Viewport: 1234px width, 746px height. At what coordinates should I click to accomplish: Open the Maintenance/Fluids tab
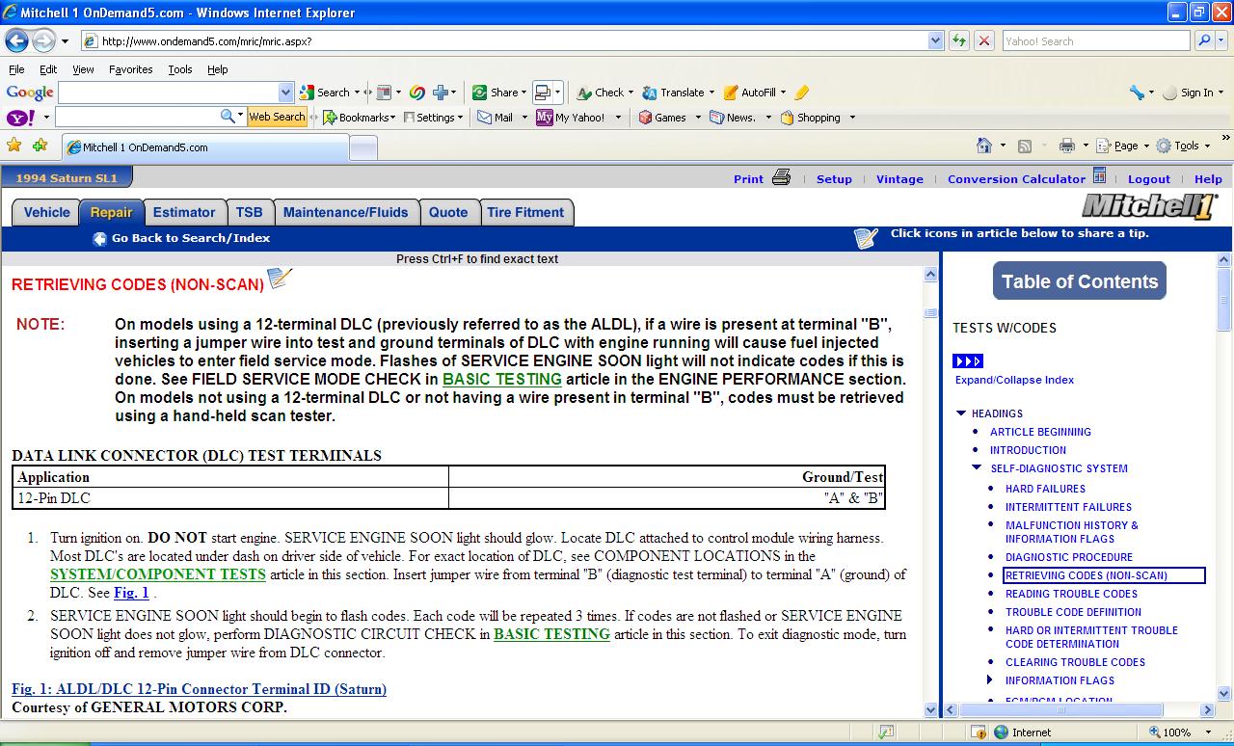coord(345,212)
